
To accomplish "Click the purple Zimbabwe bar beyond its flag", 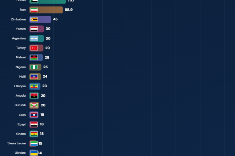I will pyautogui.click(x=44, y=19).
